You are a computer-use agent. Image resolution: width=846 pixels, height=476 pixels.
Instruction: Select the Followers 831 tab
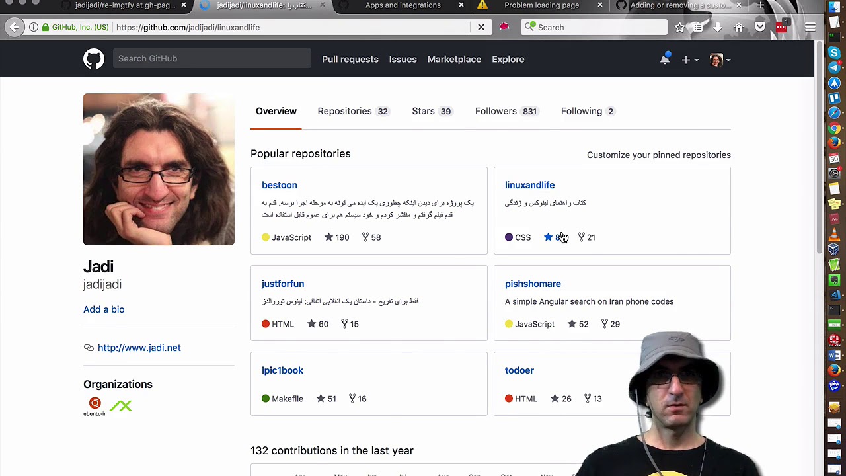(x=506, y=111)
